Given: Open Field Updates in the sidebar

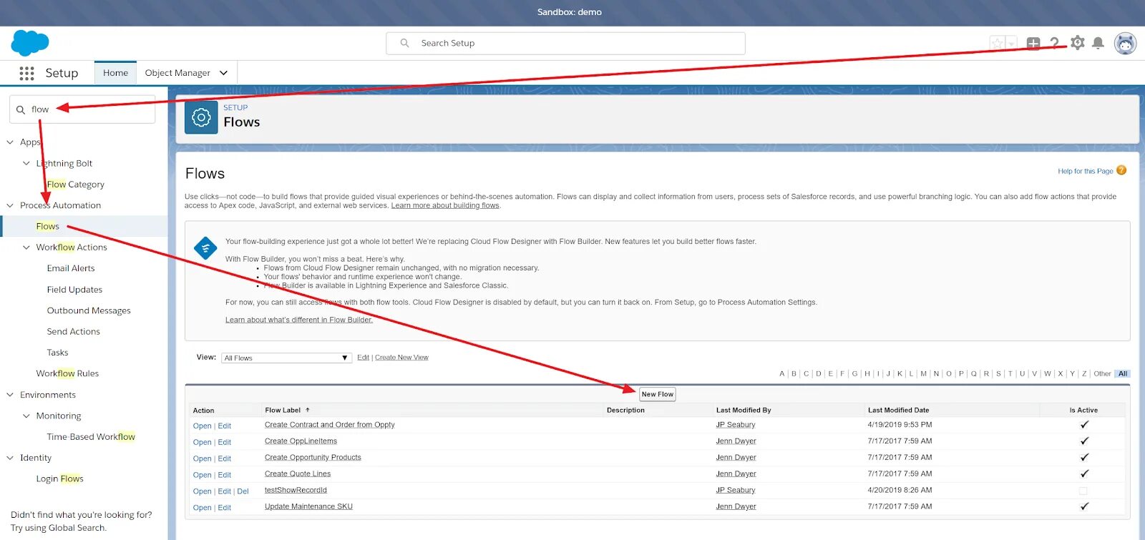Looking at the screenshot, I should (74, 290).
